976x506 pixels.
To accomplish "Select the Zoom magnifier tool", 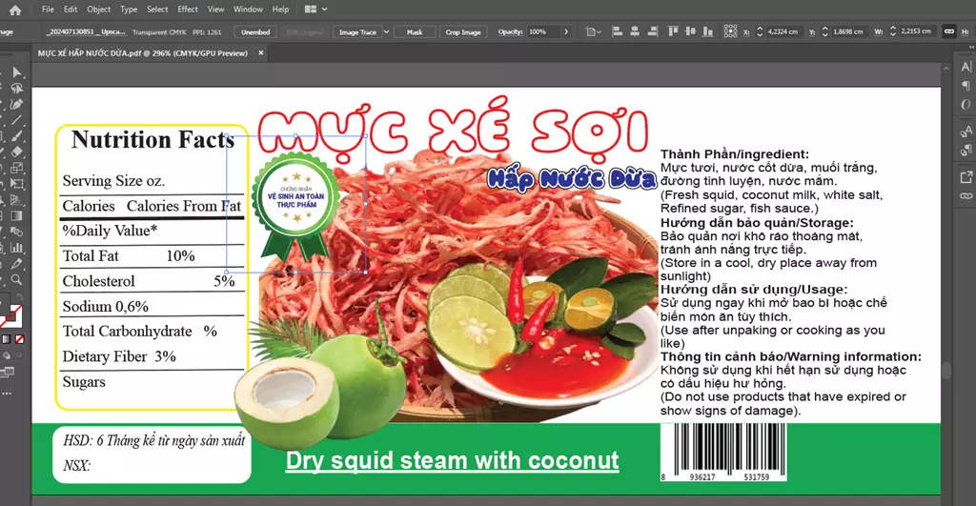I will [x=17, y=279].
